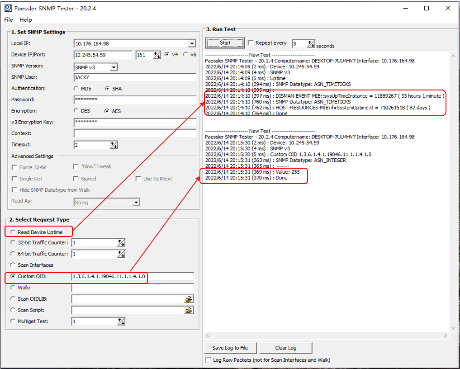Select AES encryption
Viewport: 460px width, 369px height.
click(107, 111)
